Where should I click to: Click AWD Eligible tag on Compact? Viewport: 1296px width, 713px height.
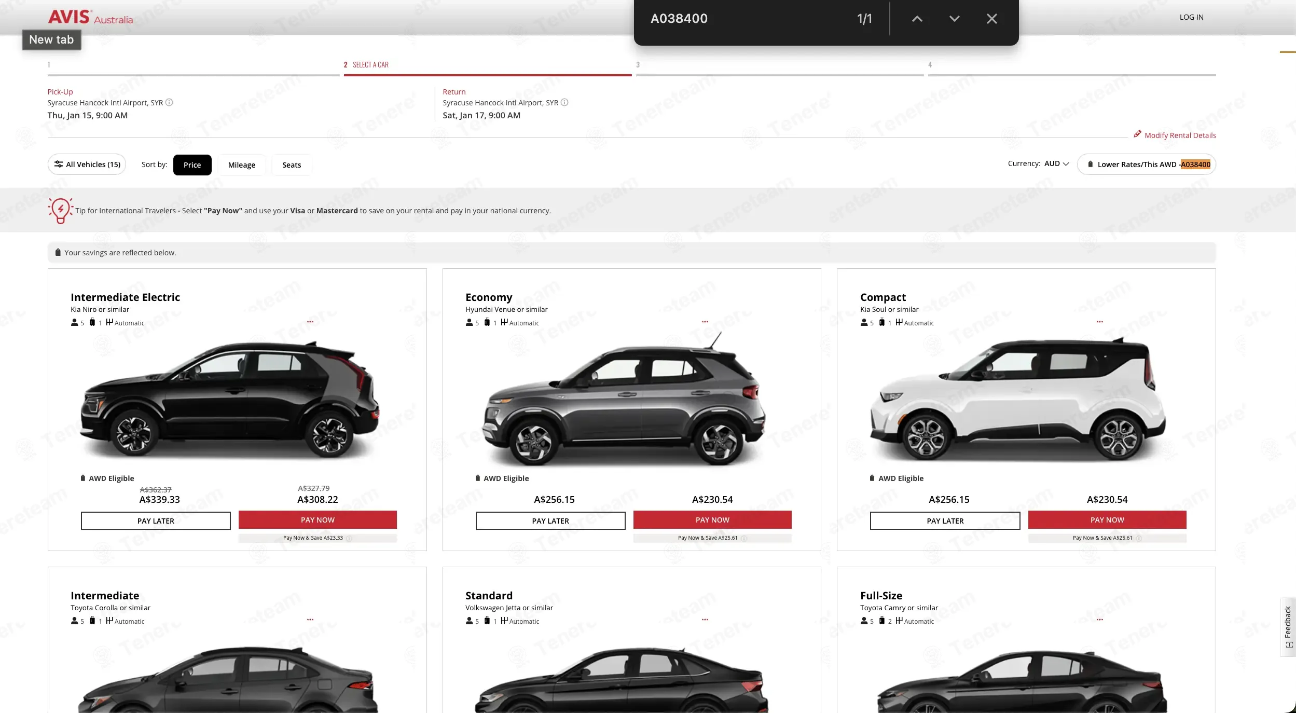[897, 478]
